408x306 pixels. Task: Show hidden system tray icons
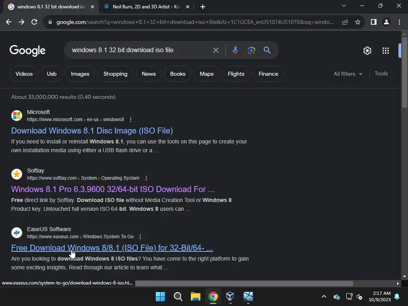(324, 296)
